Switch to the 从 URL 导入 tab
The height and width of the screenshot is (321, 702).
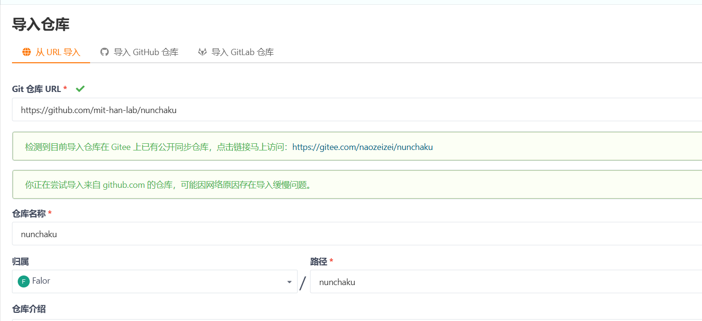[x=51, y=52]
